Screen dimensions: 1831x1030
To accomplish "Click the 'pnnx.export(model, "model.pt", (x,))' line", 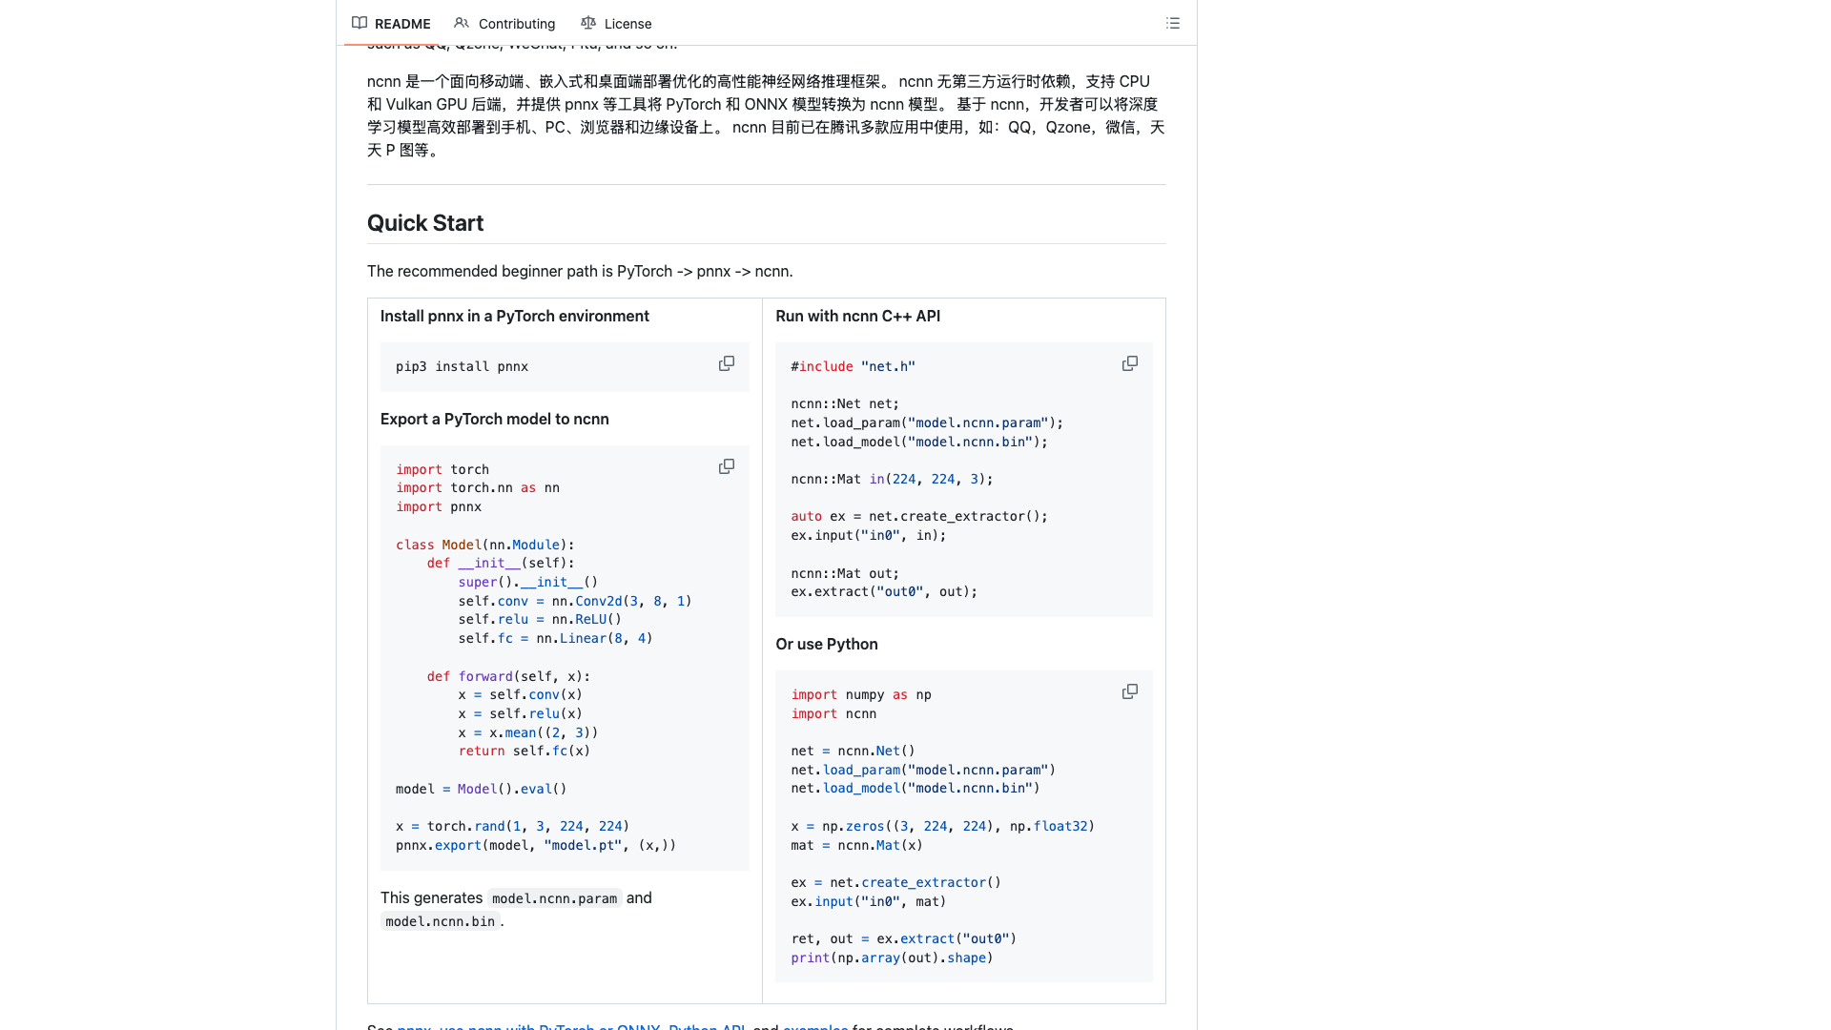I will point(536,845).
